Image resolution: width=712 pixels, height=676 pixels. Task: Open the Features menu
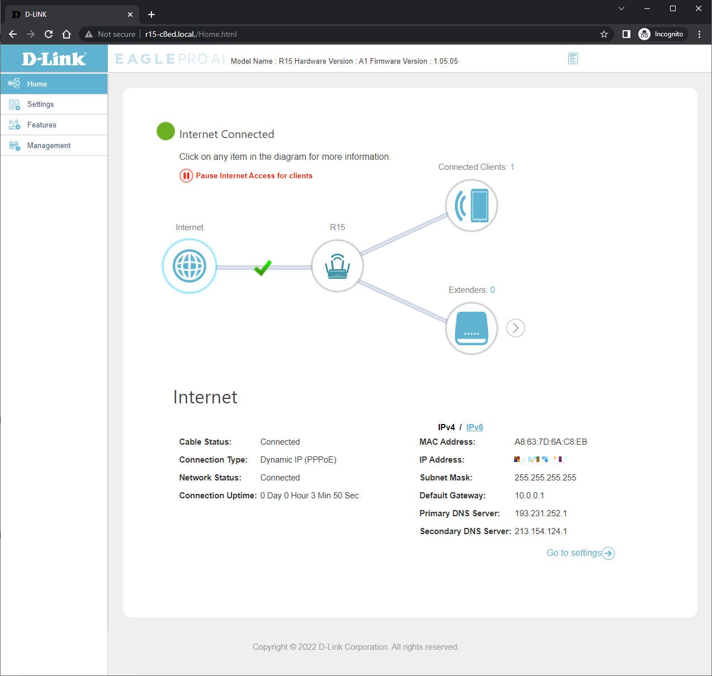[54, 125]
